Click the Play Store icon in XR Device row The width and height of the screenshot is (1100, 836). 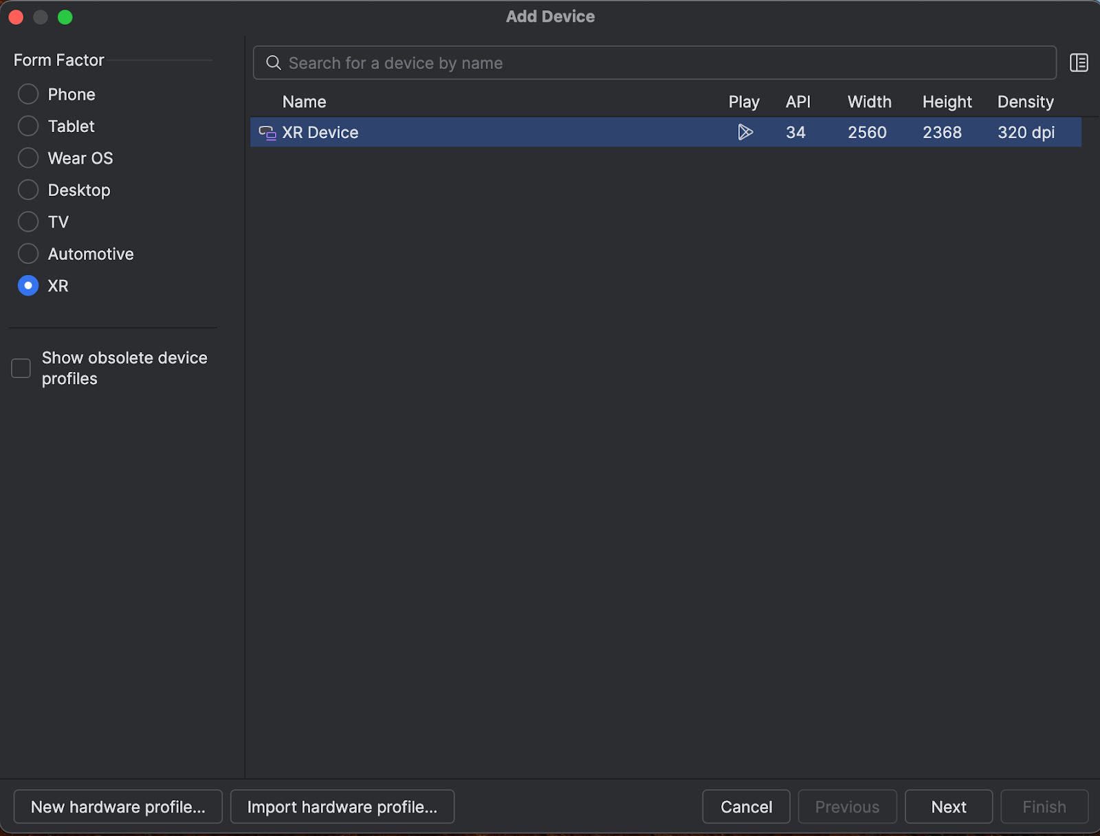pos(745,132)
